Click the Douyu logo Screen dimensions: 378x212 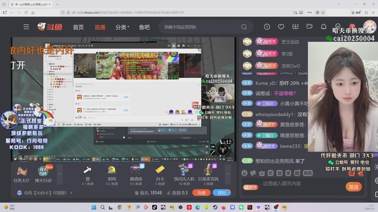50,27
